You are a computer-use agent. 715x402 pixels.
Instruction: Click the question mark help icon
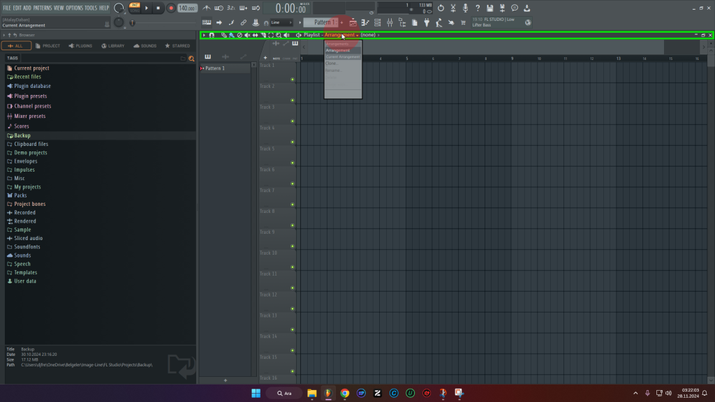point(478,8)
